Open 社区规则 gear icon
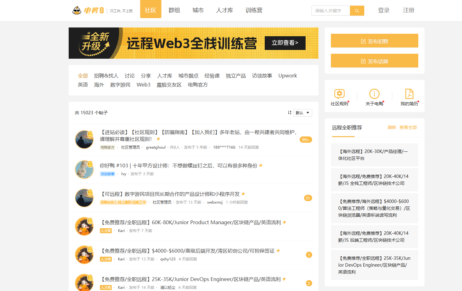462x291 pixels. pos(339,94)
